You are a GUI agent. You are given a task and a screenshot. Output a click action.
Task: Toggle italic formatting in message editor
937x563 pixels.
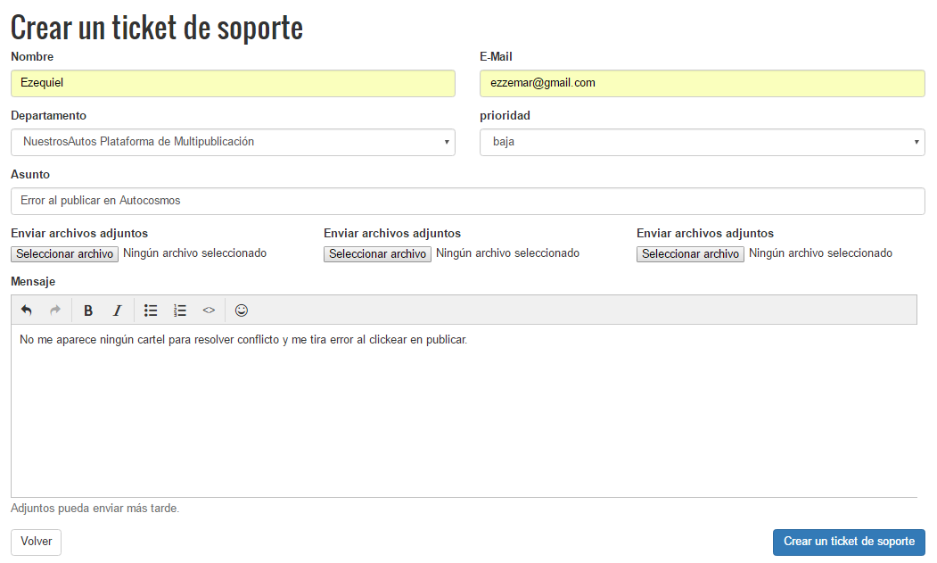[117, 310]
